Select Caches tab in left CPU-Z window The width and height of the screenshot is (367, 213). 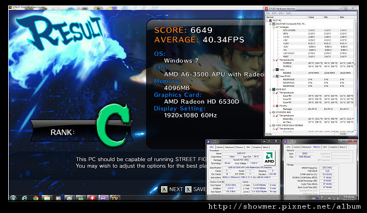point(220,147)
